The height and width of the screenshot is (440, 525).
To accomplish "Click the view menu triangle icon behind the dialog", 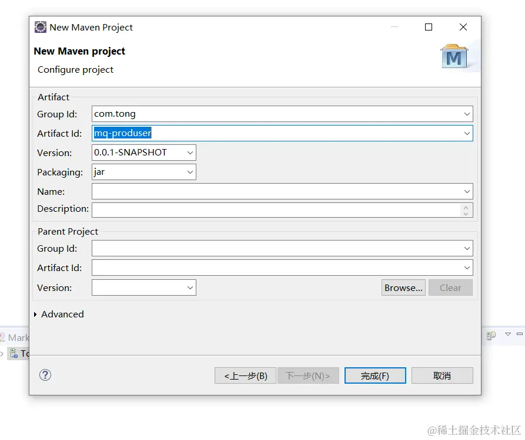I will [507, 334].
